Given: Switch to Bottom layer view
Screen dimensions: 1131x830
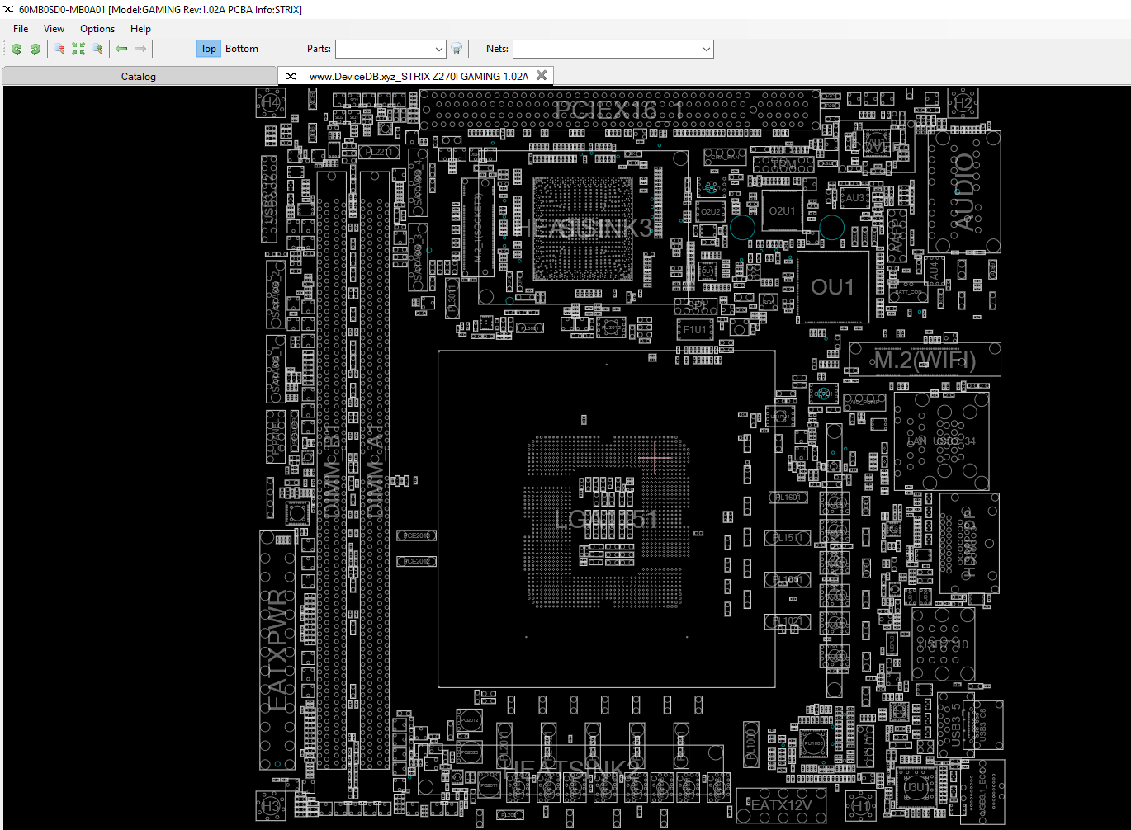Looking at the screenshot, I should pyautogui.click(x=242, y=49).
